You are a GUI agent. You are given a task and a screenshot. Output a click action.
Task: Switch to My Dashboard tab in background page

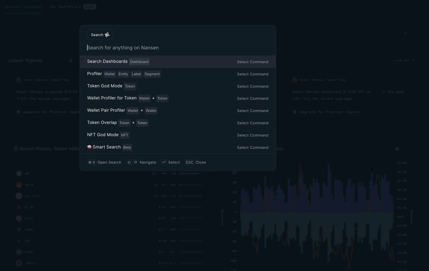[x=65, y=6]
